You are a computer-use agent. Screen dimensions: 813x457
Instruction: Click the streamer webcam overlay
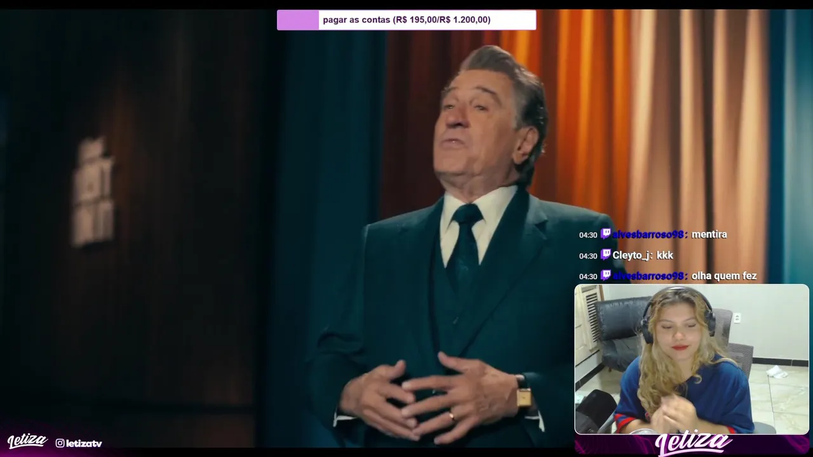click(692, 359)
